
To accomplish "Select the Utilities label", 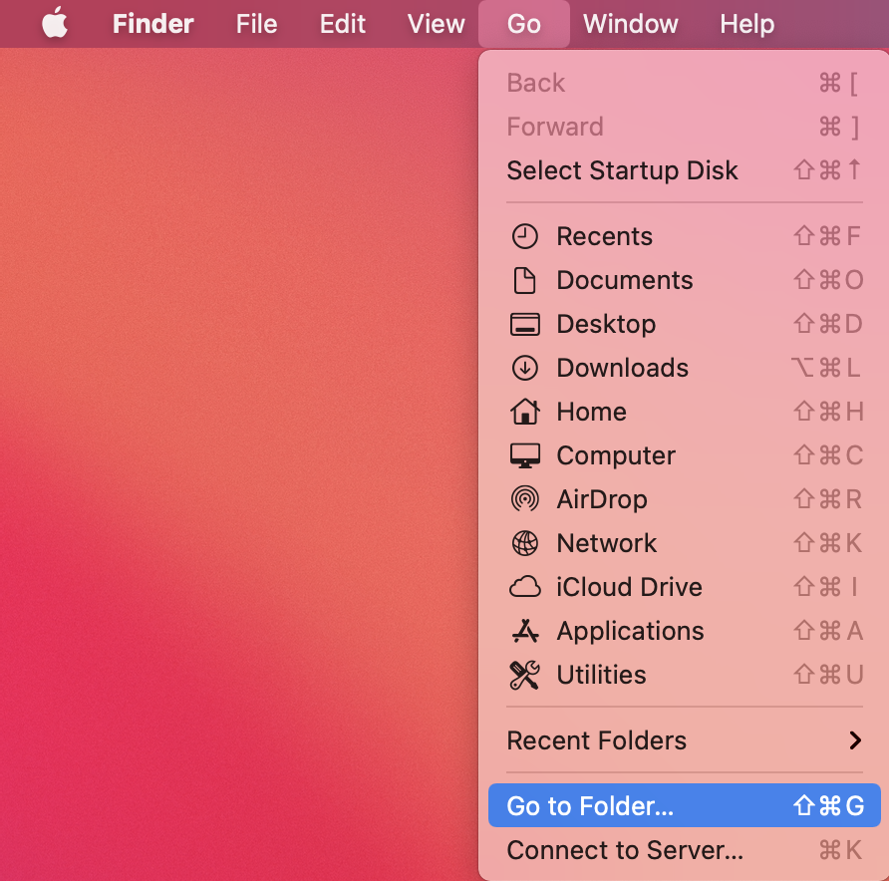I will (x=602, y=675).
